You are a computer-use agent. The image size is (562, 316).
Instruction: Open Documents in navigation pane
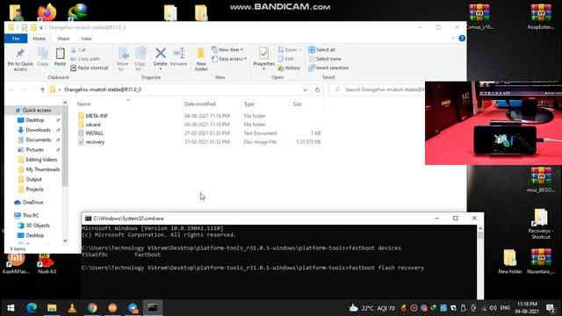(x=39, y=140)
